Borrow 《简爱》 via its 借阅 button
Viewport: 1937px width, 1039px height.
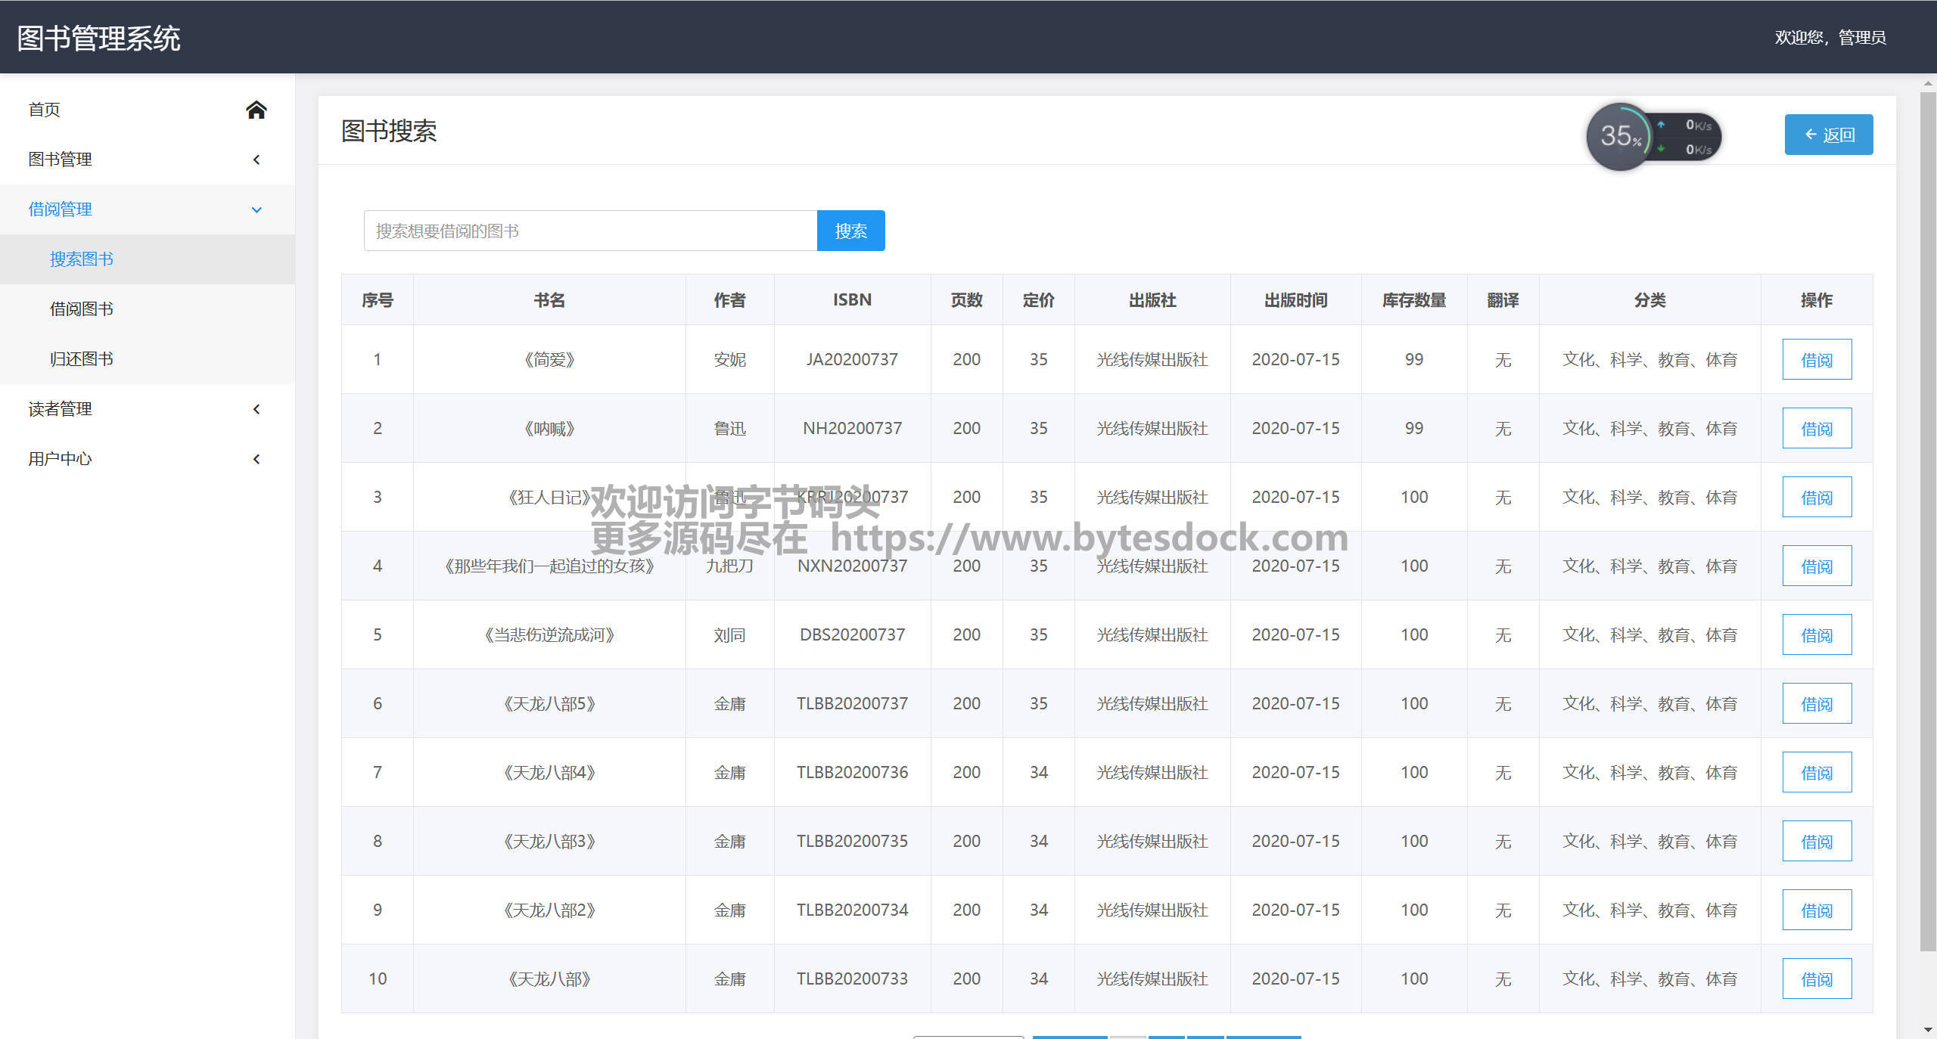tap(1816, 360)
